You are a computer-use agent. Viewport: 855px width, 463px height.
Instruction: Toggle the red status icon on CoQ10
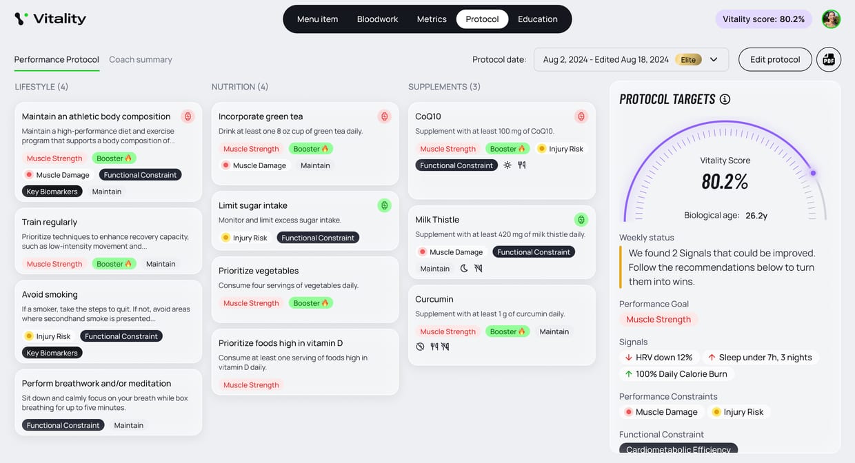[x=581, y=116]
